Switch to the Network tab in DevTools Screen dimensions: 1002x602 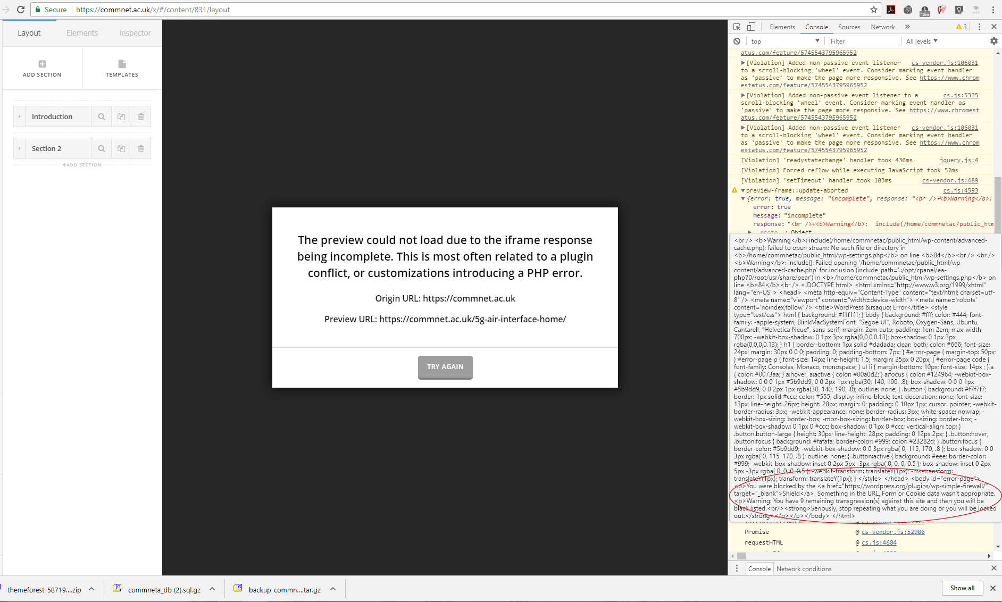(882, 27)
